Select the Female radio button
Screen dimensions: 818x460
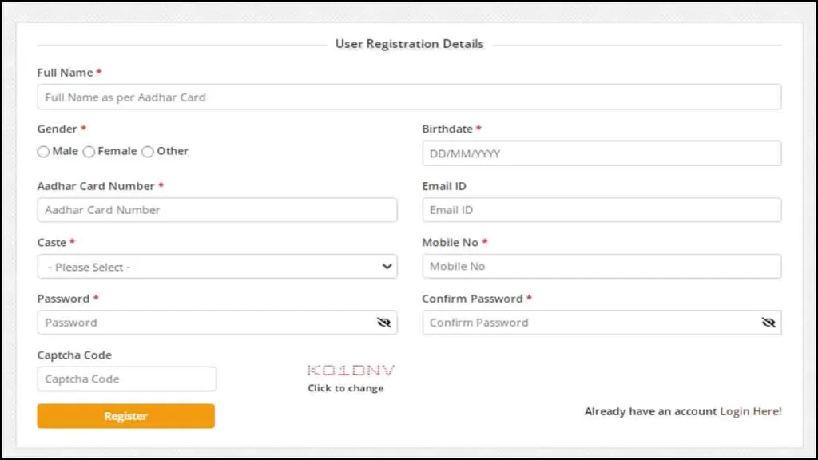[x=89, y=151]
